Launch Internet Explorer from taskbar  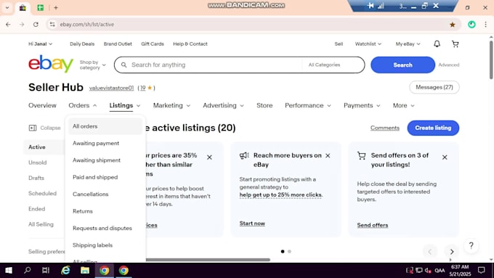pos(65,270)
